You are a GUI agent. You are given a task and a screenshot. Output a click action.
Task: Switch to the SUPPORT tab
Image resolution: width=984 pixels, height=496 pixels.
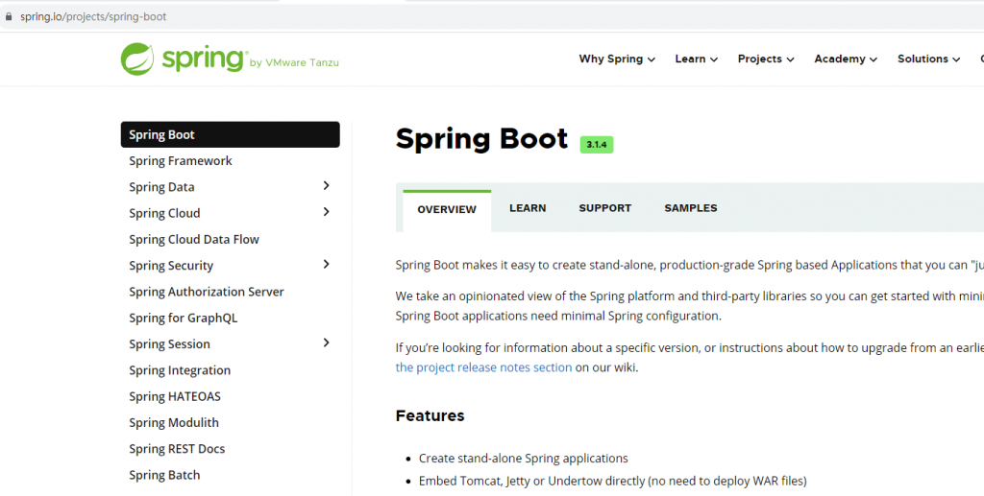point(605,208)
